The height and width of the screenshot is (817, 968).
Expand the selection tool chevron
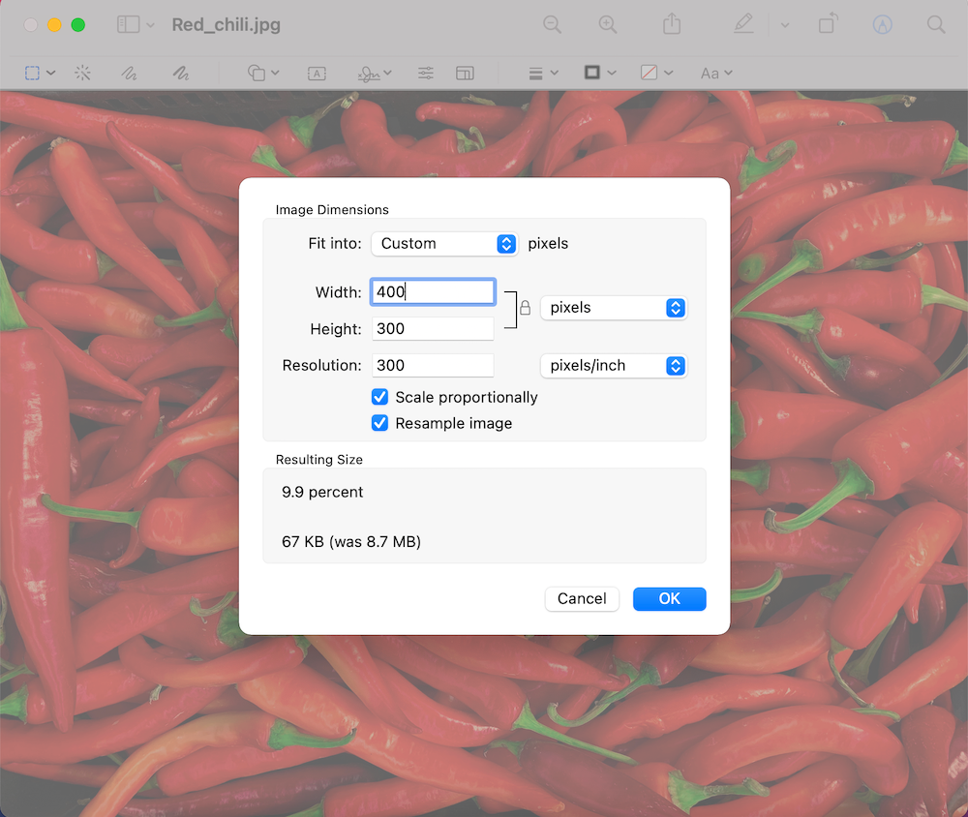pos(51,73)
